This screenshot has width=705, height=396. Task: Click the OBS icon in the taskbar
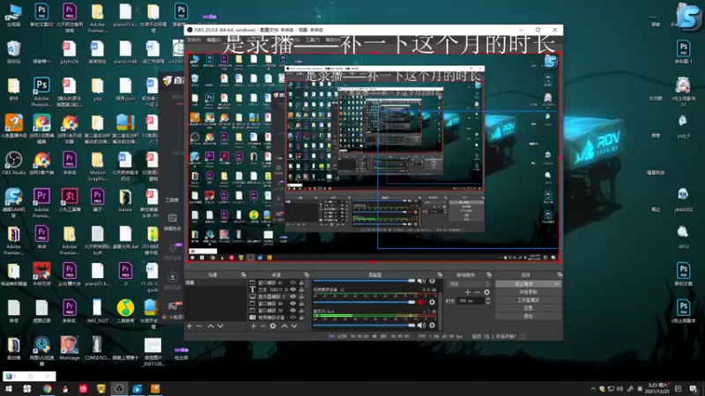(119, 389)
